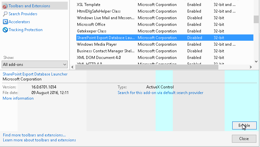Click the ActiveX Control type value
This screenshot has width=260, height=147.
pyautogui.click(x=160, y=87)
